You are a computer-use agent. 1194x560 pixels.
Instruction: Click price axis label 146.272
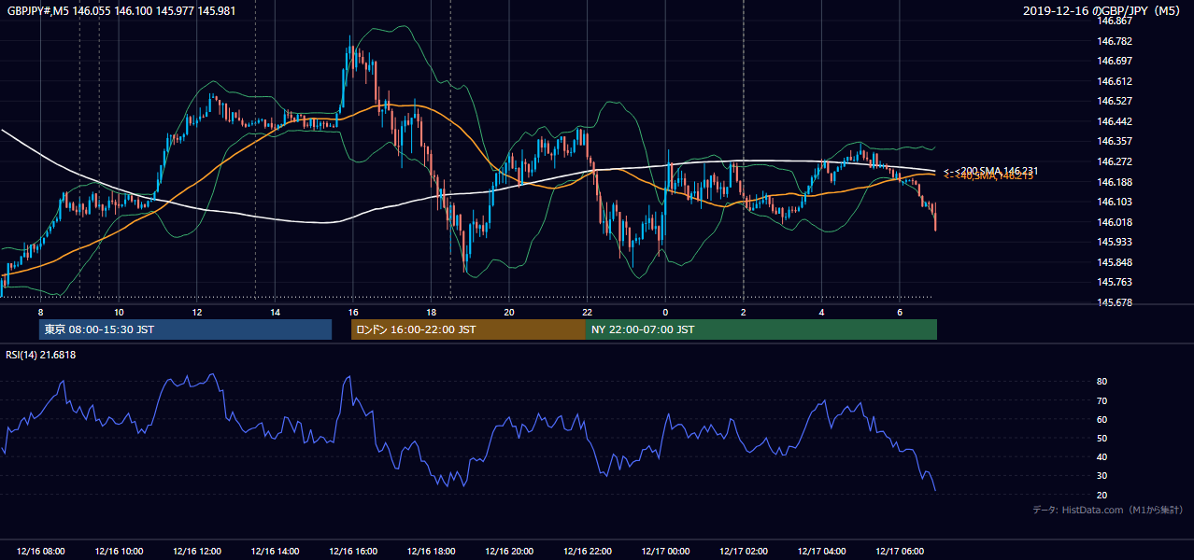[1116, 161]
